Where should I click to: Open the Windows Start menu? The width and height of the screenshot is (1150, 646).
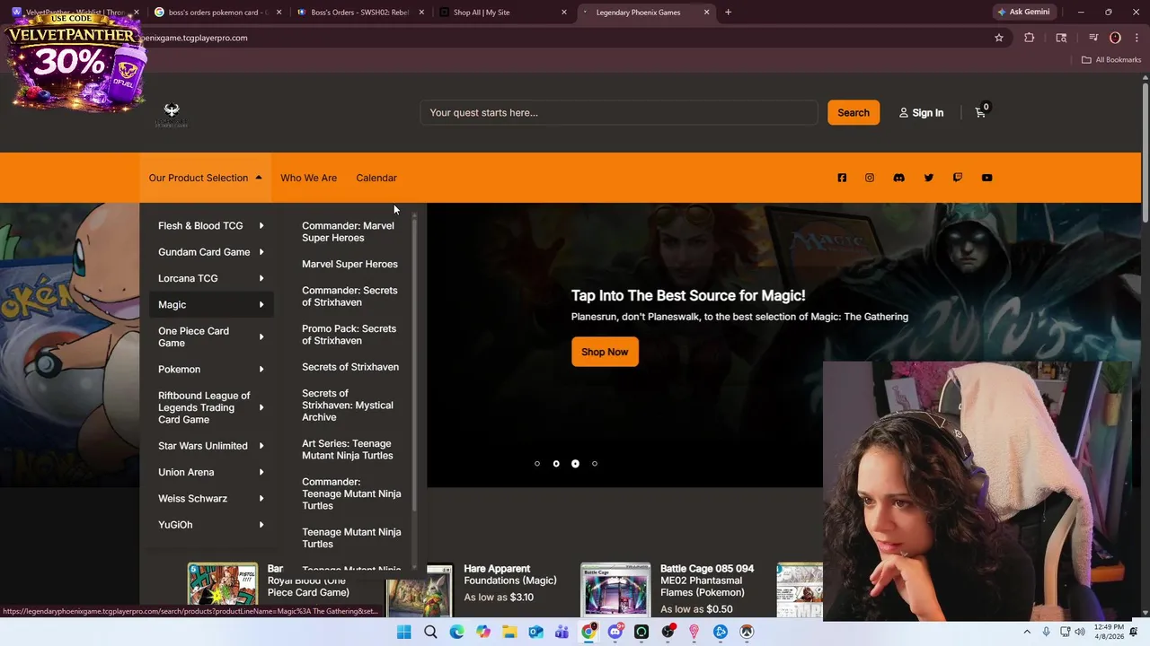(404, 632)
